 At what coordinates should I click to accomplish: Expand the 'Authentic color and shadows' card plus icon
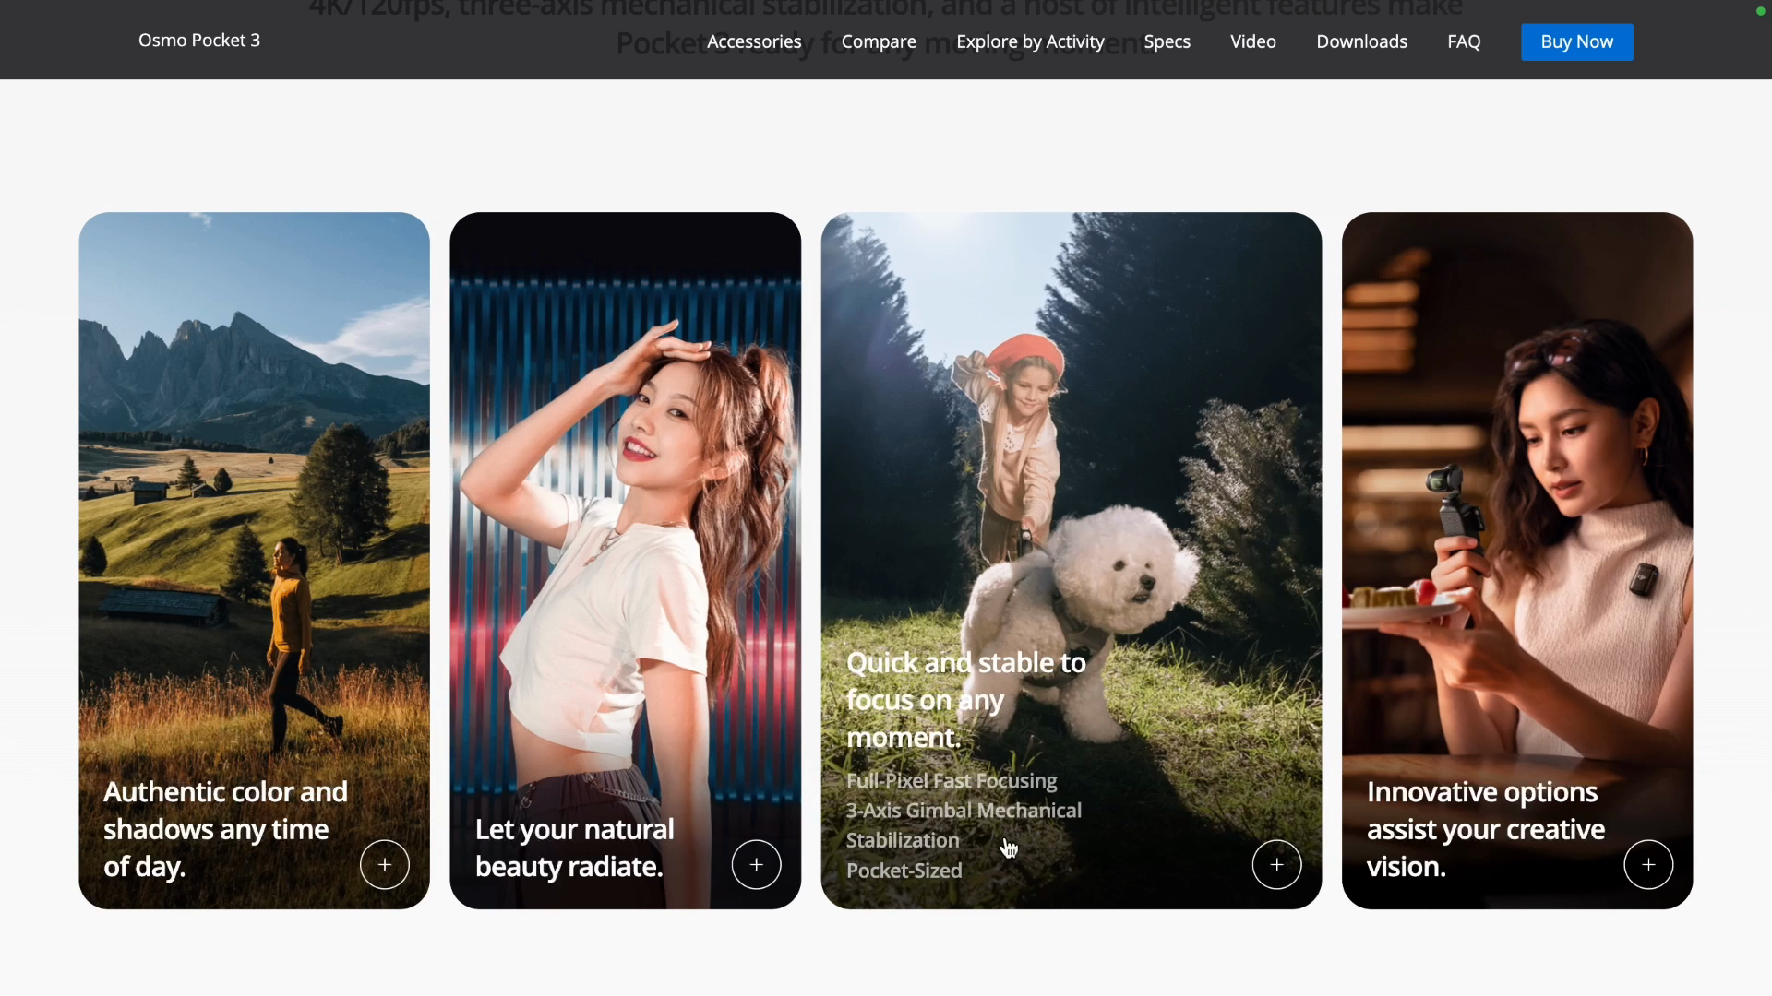[x=385, y=865]
